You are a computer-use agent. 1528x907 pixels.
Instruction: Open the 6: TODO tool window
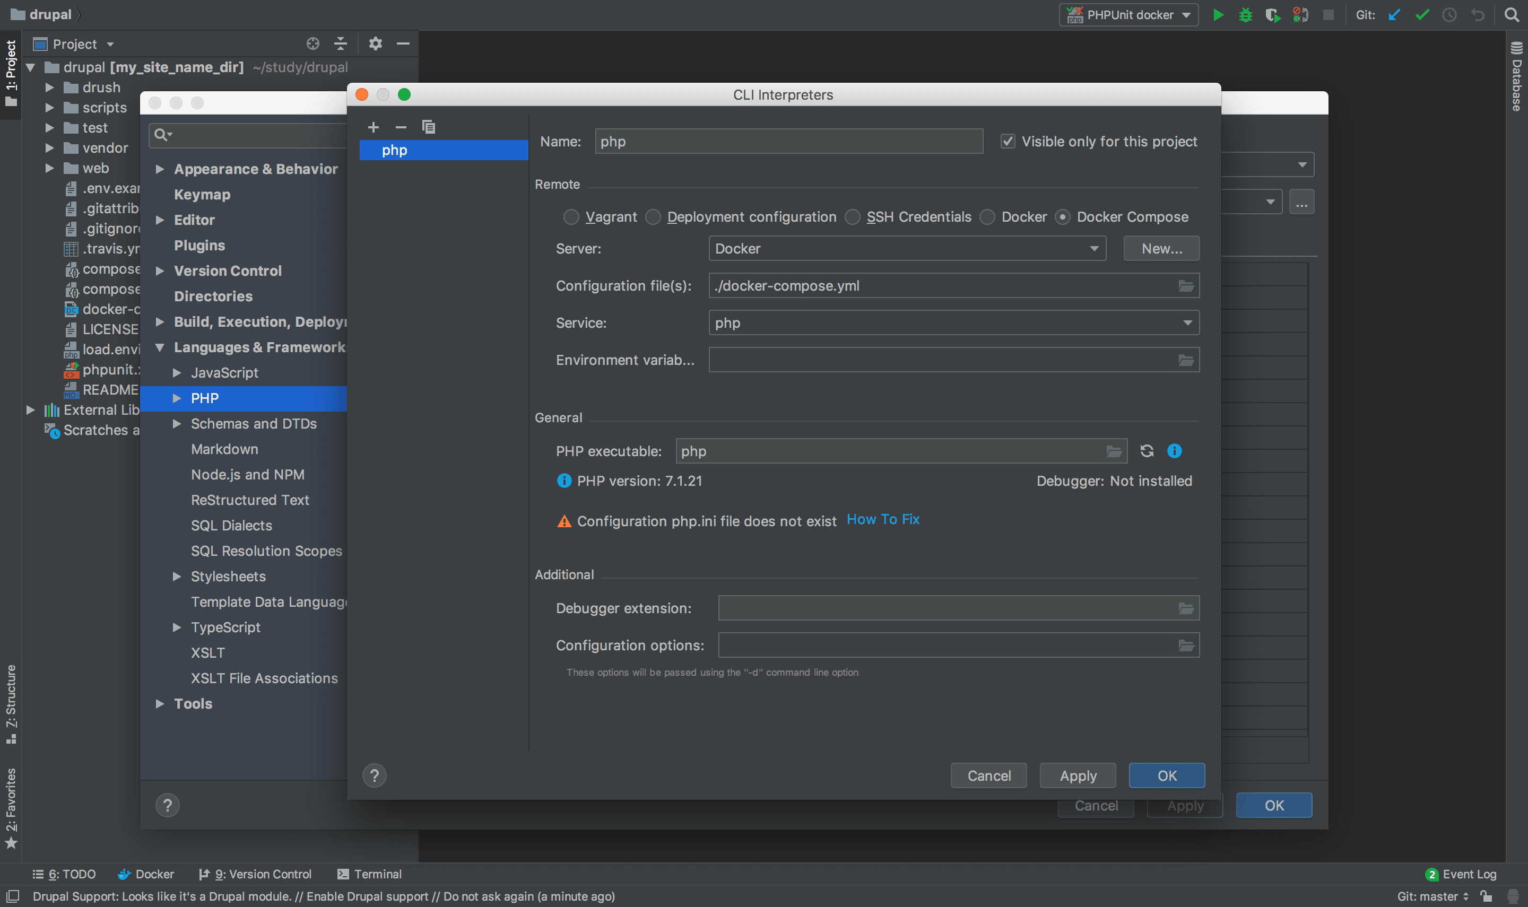pyautogui.click(x=64, y=874)
